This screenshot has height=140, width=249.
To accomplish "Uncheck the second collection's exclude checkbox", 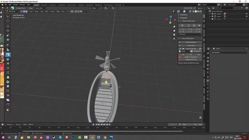I will (212, 16).
